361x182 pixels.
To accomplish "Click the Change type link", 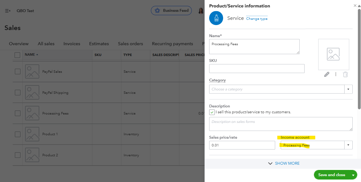I will (x=257, y=19).
